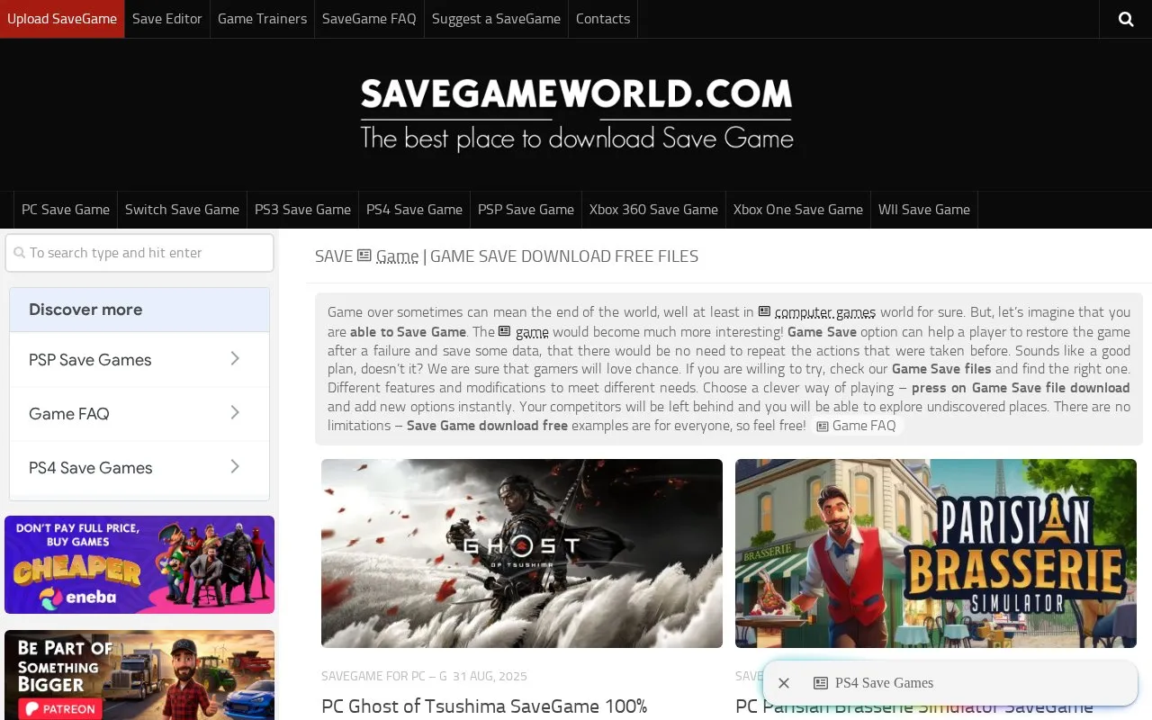The height and width of the screenshot is (720, 1152).
Task: Visit the Contacts page
Action: (x=603, y=19)
